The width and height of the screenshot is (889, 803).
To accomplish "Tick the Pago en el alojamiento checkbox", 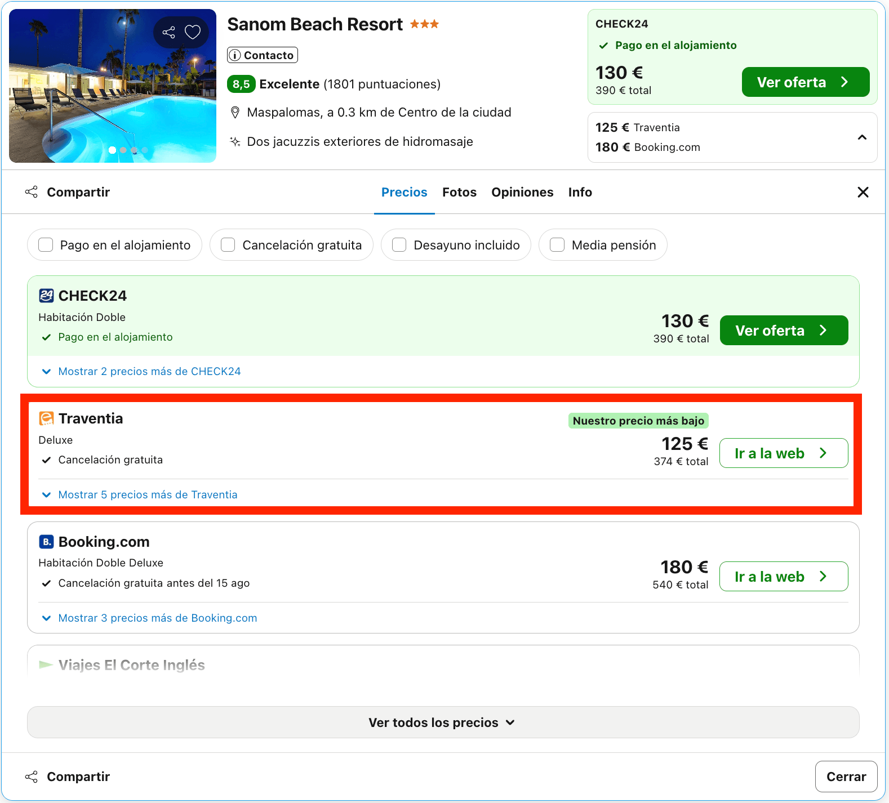I will pos(46,245).
